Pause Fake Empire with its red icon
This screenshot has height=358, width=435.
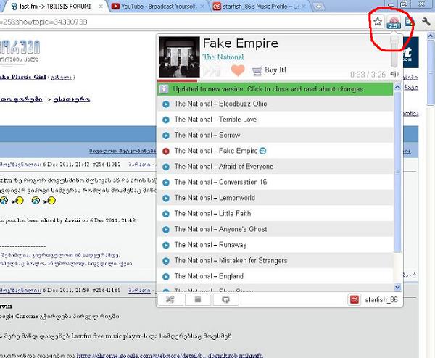click(166, 151)
